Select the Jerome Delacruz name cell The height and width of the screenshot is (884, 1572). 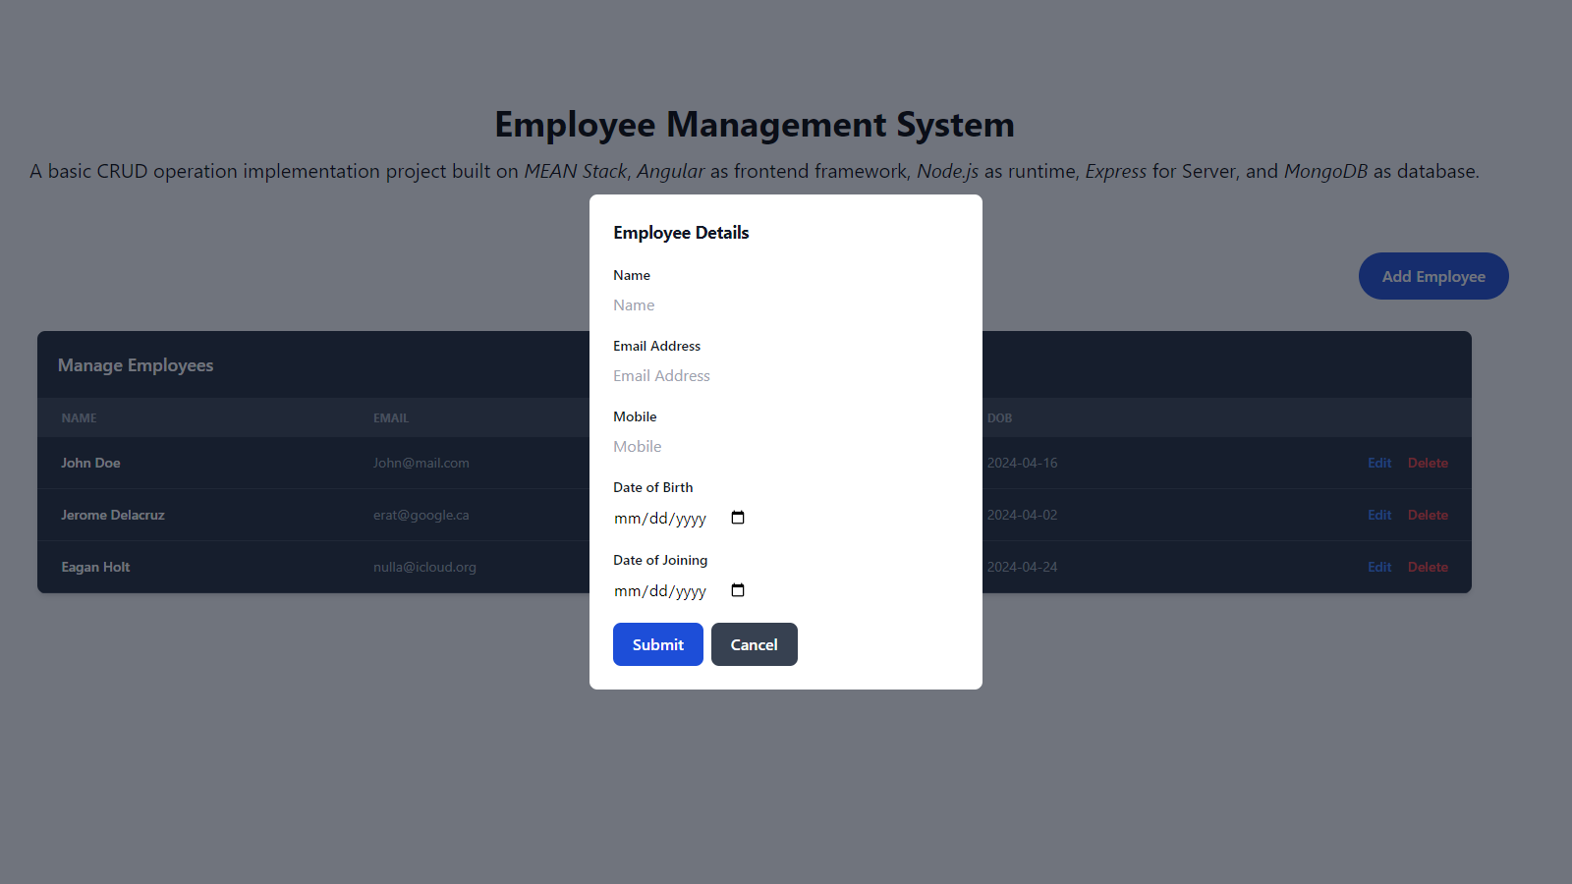tap(113, 515)
